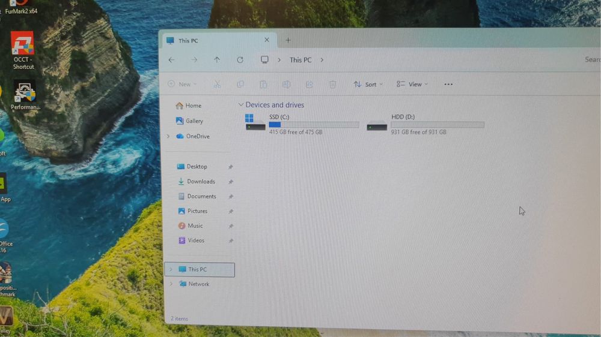Viewport: 601px width, 337px height.
Task: Click the Search box
Action: pyautogui.click(x=592, y=59)
